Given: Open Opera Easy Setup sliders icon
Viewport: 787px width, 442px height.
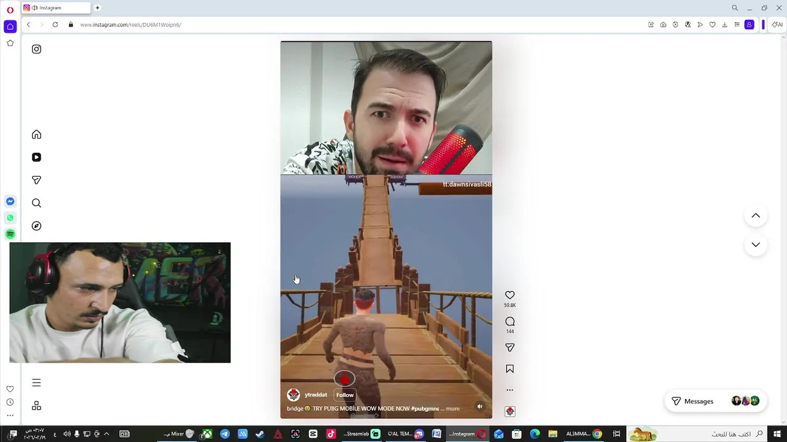Looking at the screenshot, I should [737, 25].
